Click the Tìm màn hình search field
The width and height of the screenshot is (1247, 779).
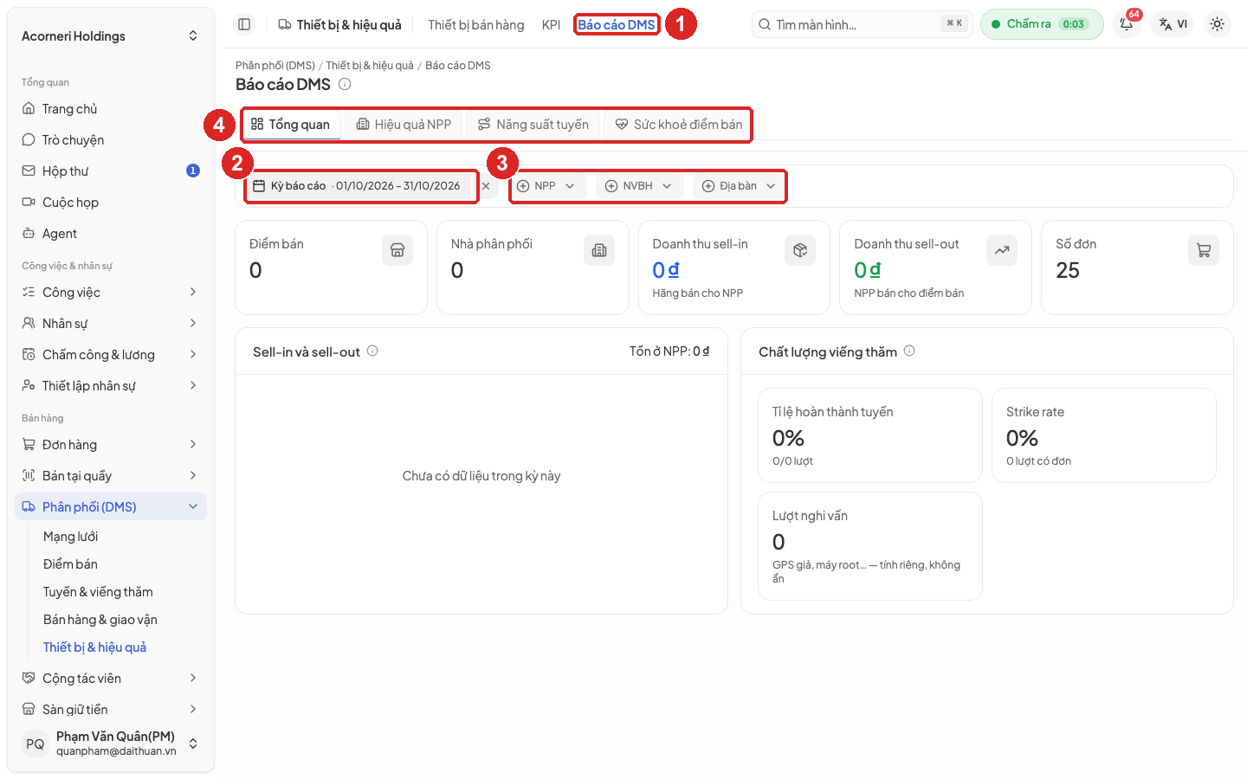point(863,24)
